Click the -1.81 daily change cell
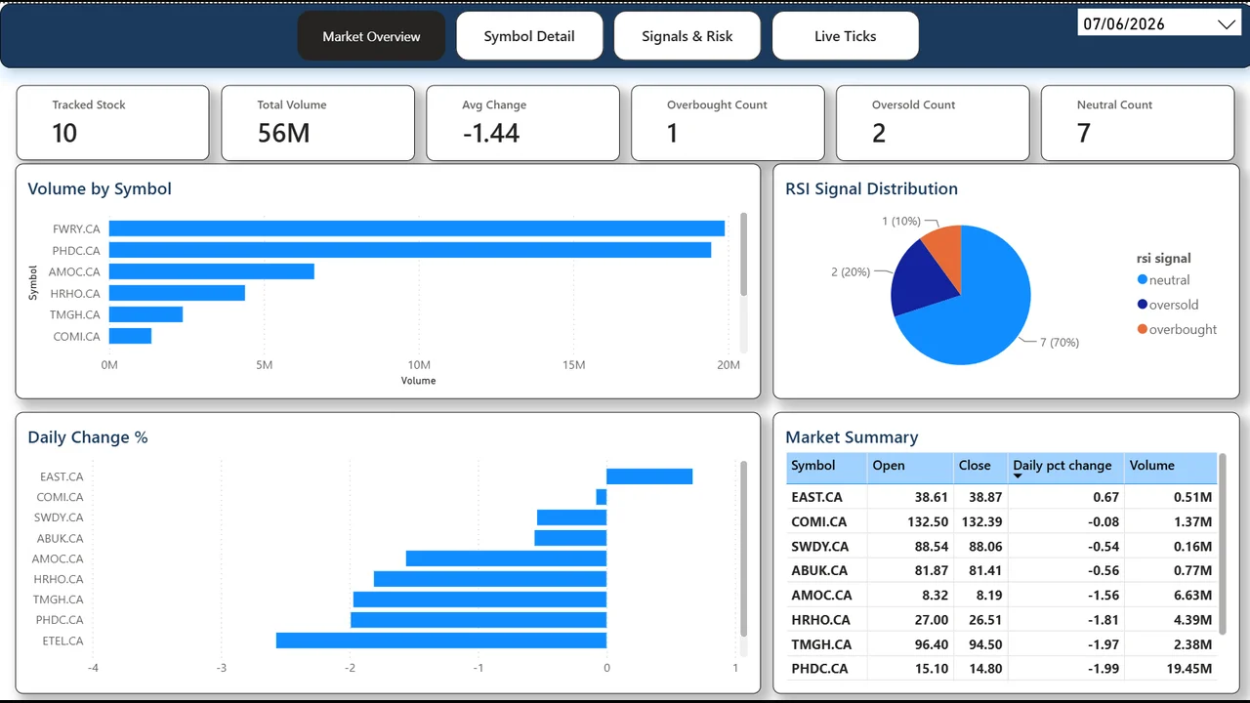 (1103, 619)
